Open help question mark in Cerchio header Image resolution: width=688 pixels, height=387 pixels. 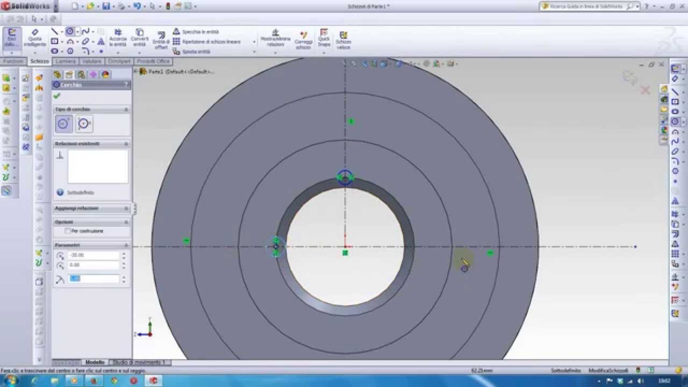click(x=126, y=85)
